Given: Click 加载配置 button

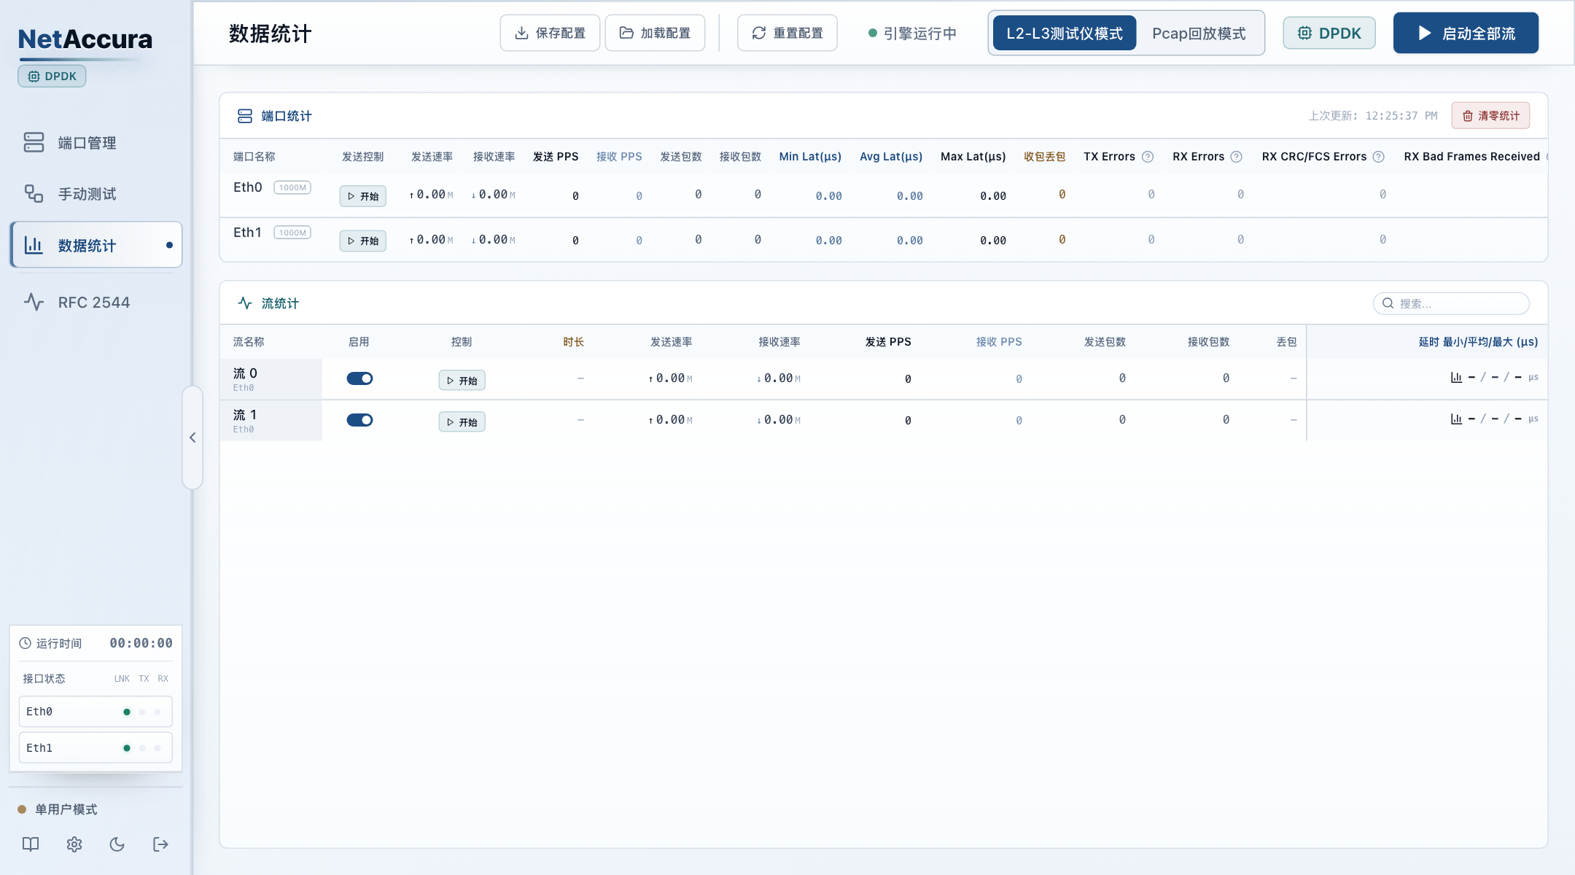Looking at the screenshot, I should (x=655, y=33).
